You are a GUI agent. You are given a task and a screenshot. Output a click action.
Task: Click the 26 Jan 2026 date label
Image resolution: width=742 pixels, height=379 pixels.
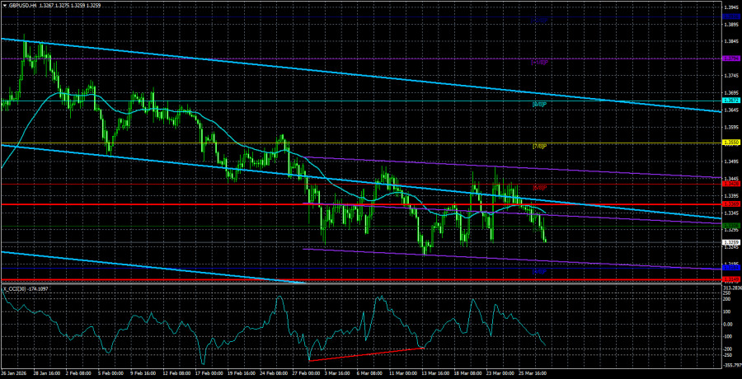[x=16, y=373]
